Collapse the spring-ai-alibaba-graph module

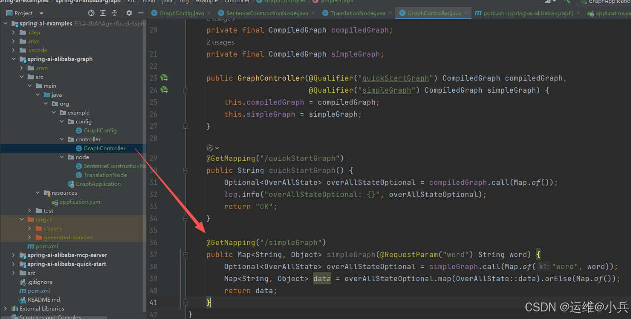tap(13, 59)
